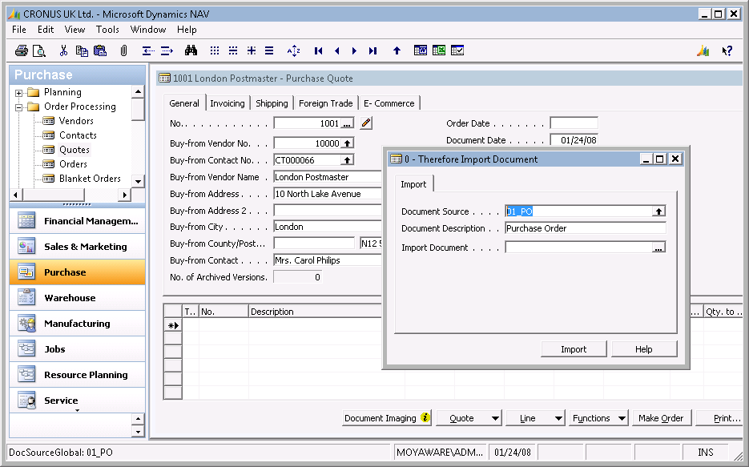Open Buy-from Contact No. lookup arrow
The height and width of the screenshot is (467, 749).
click(x=348, y=160)
